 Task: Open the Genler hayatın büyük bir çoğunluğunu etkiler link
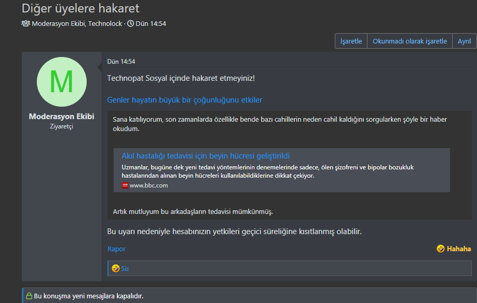pyautogui.click(x=184, y=99)
